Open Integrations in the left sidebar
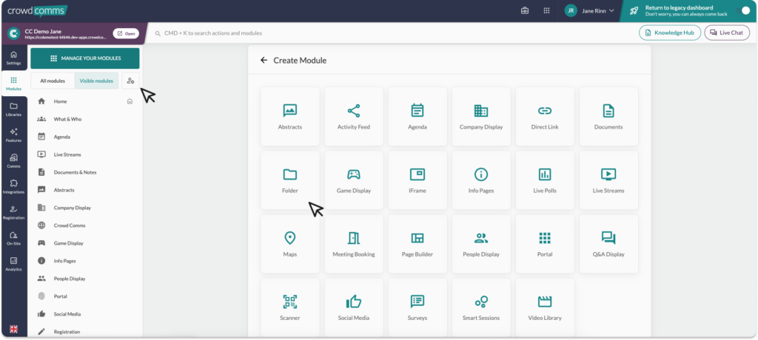The height and width of the screenshot is (340, 758). (x=13, y=186)
